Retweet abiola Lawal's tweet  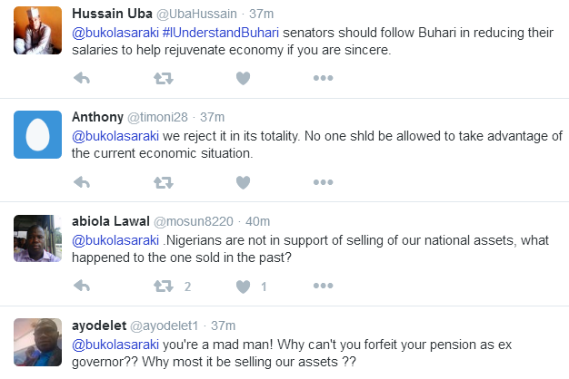click(x=164, y=287)
